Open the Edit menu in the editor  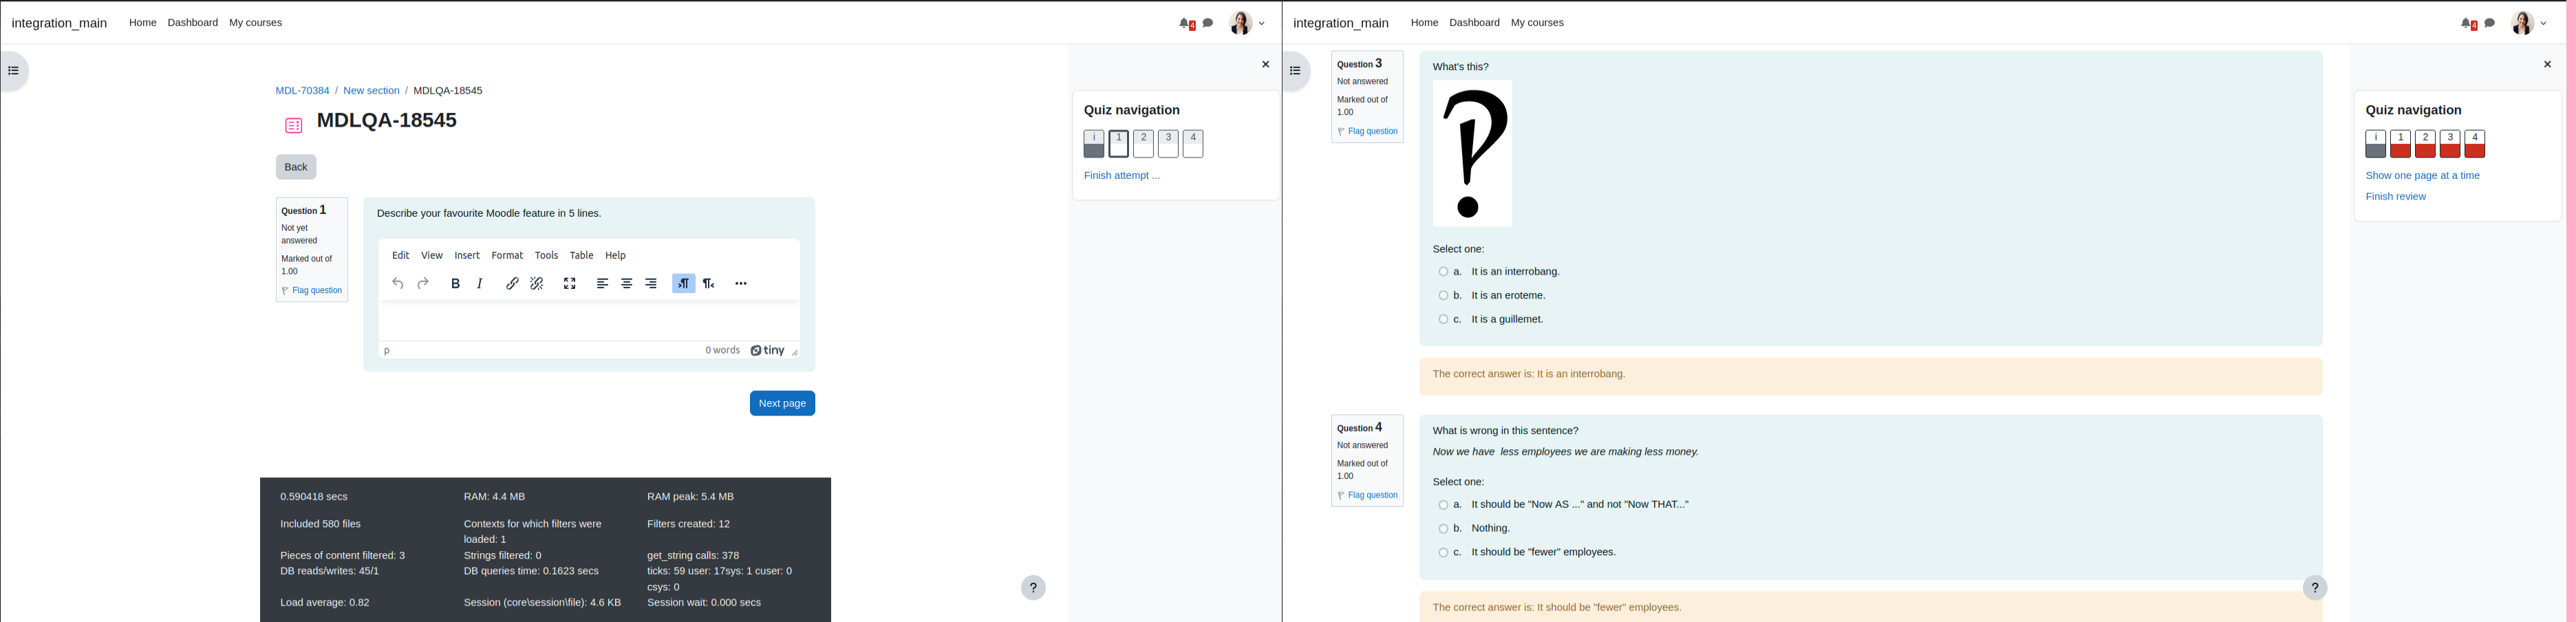(x=401, y=256)
